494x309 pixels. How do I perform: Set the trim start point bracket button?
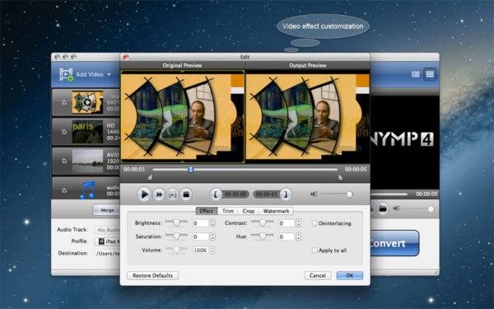[216, 194]
